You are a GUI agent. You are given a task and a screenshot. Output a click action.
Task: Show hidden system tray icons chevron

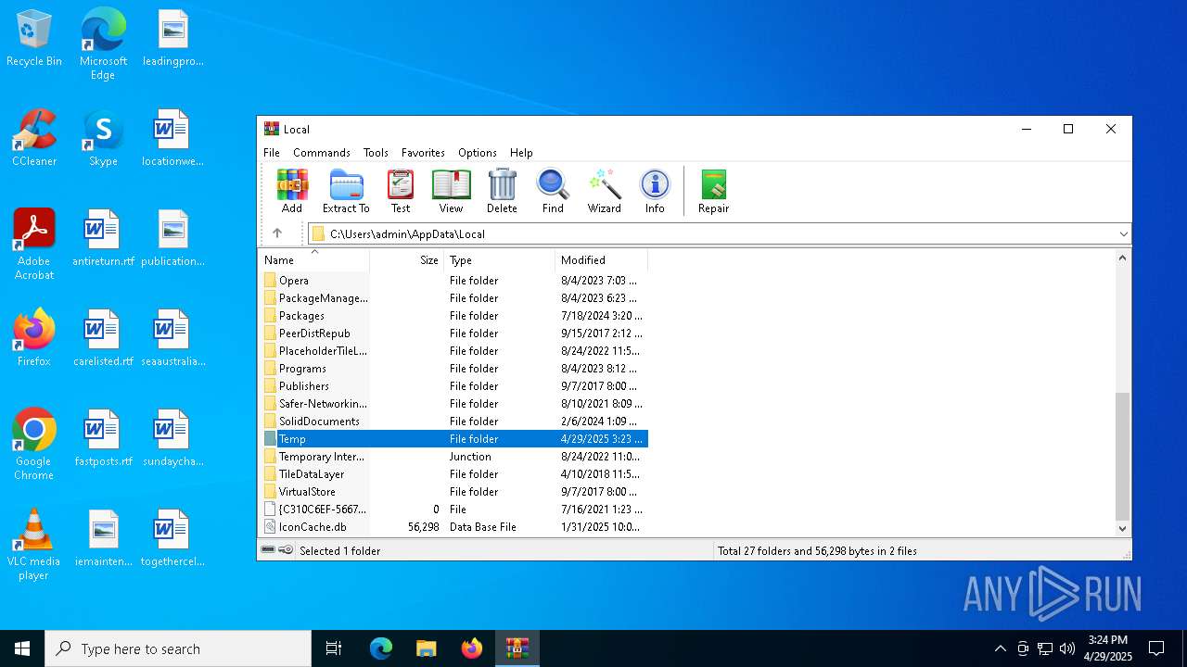pos(1000,648)
